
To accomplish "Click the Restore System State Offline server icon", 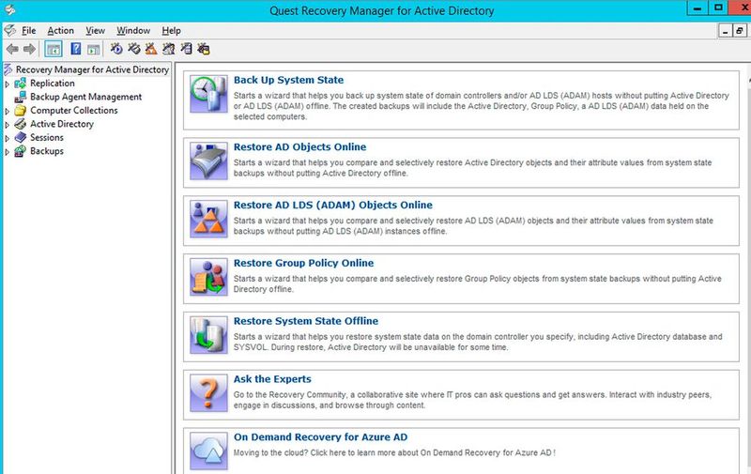I will point(208,335).
